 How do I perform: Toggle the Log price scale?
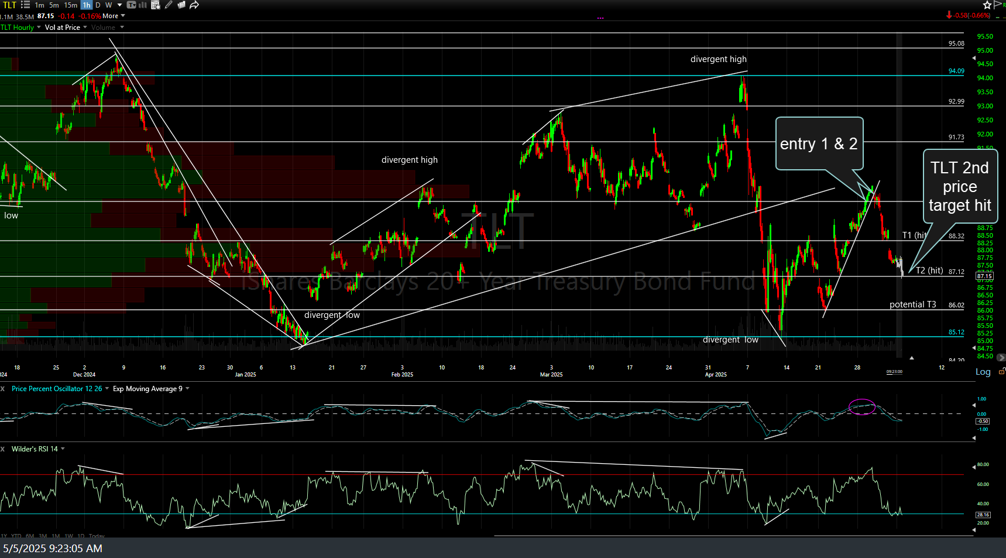[x=983, y=372]
